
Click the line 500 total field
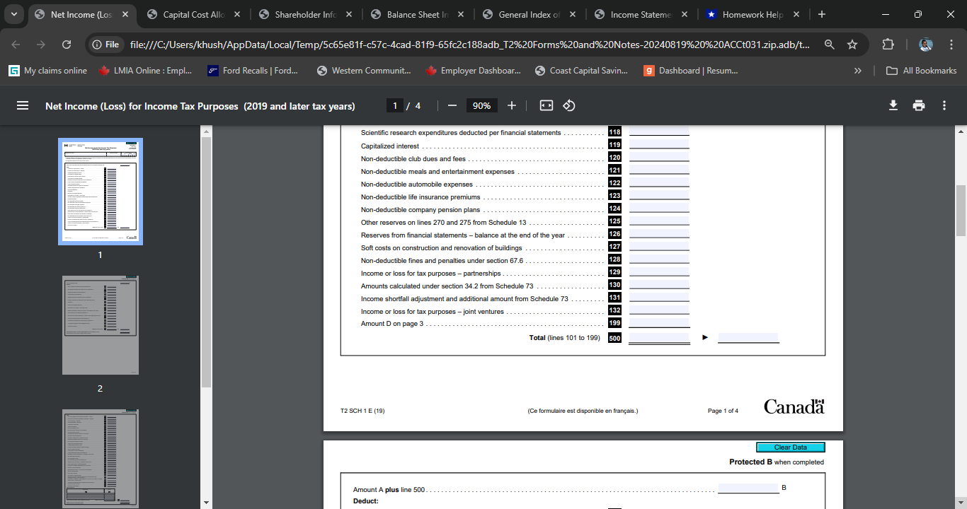pyautogui.click(x=659, y=338)
